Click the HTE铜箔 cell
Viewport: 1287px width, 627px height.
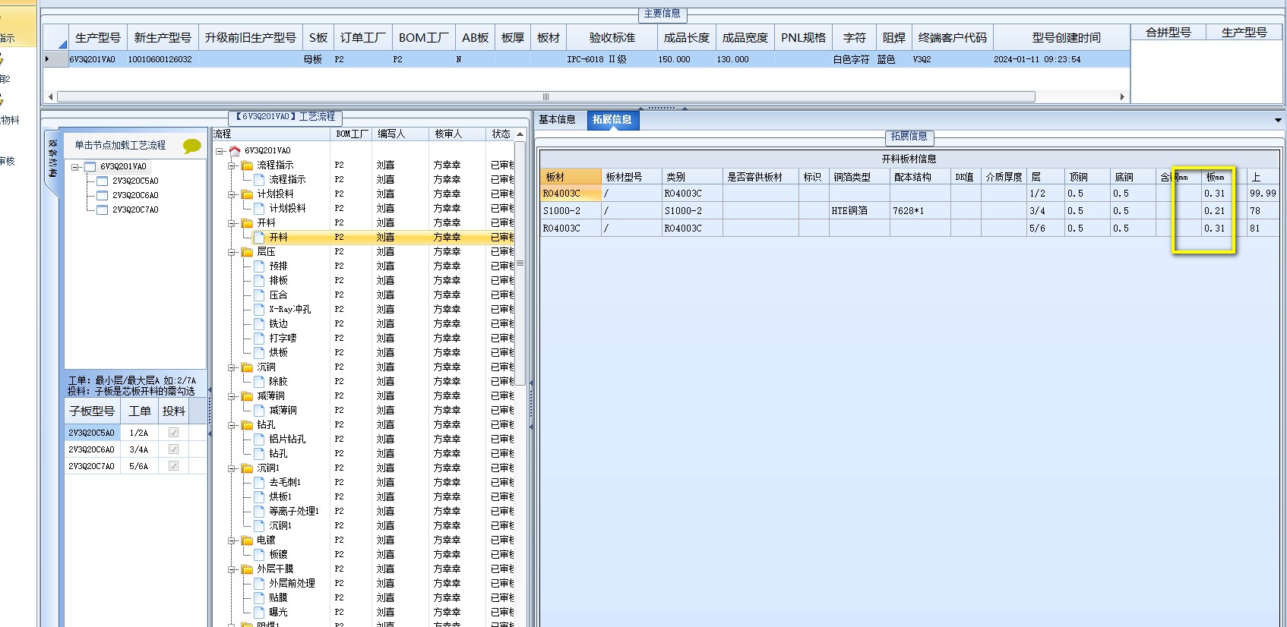[x=859, y=211]
